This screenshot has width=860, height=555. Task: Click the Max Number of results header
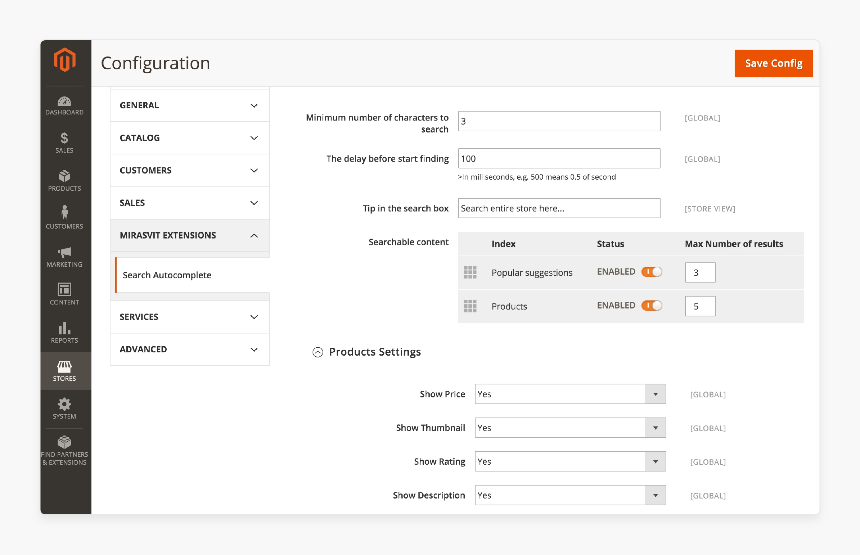[734, 244]
